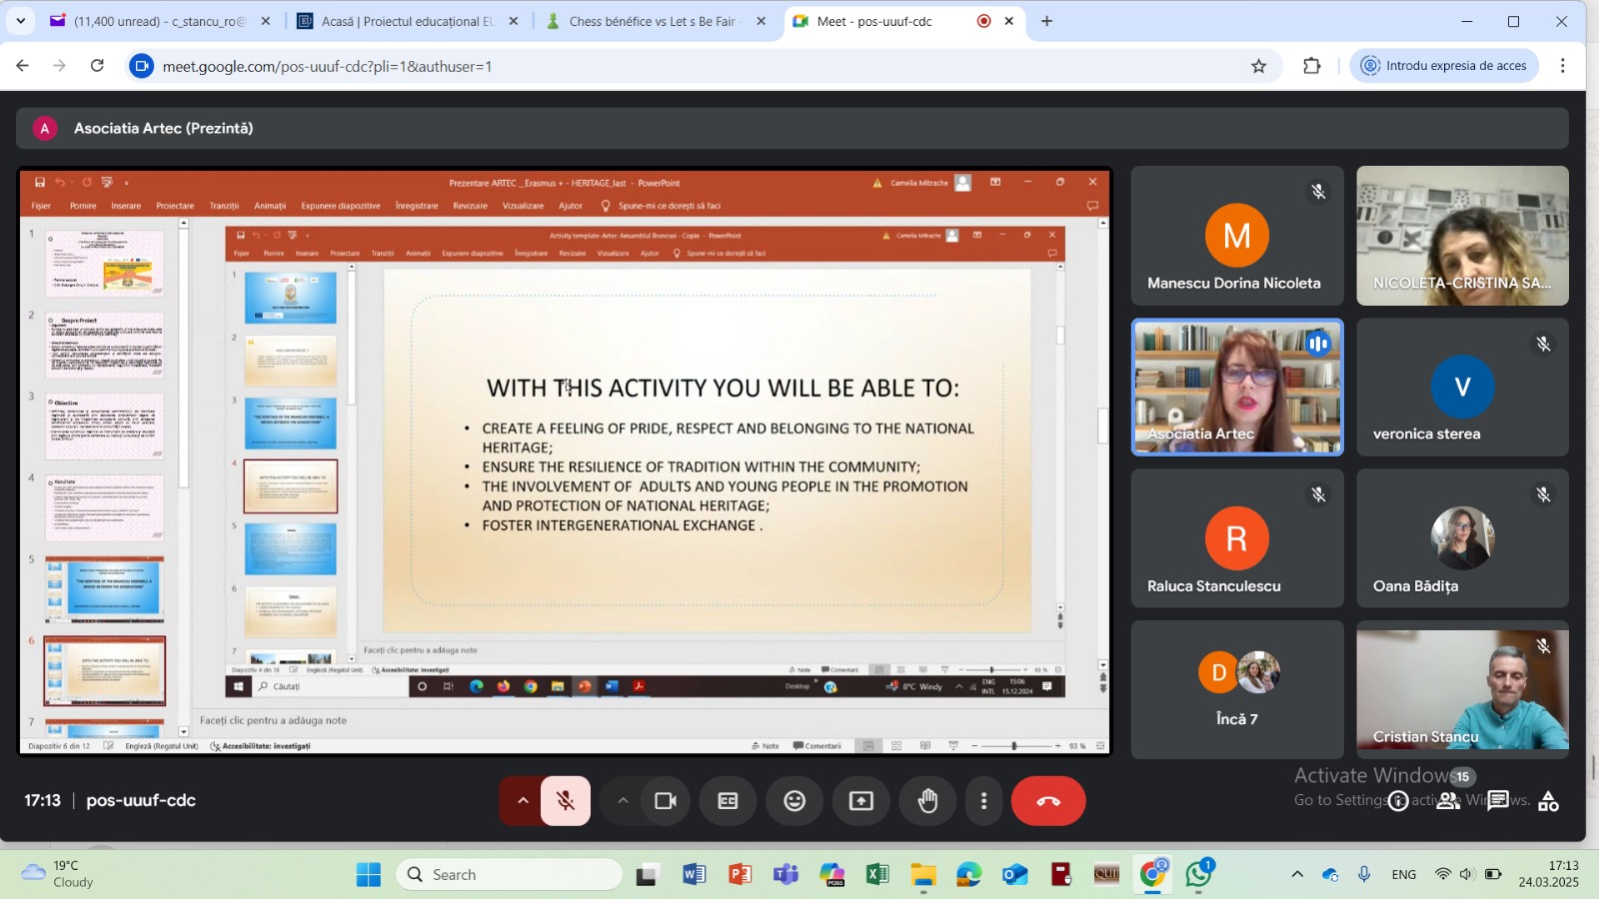Open the activities panel

(x=1548, y=801)
